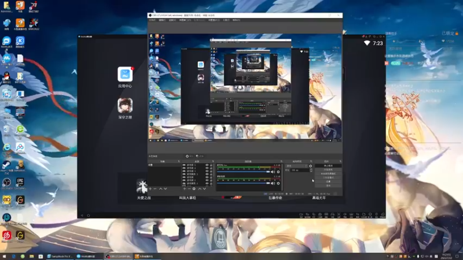Toggle lock of second source in OBS list
This screenshot has width=463, height=260.
pyautogui.click(x=211, y=168)
